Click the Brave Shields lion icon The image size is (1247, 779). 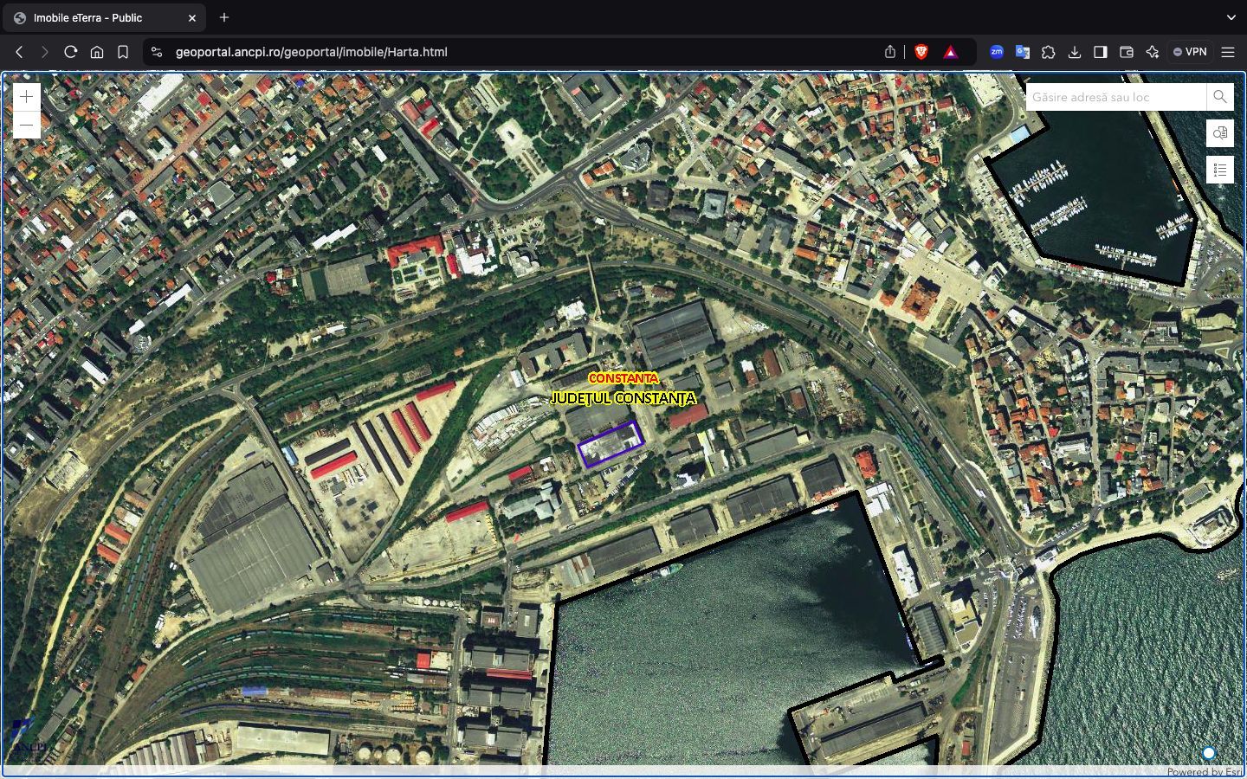pos(921,52)
